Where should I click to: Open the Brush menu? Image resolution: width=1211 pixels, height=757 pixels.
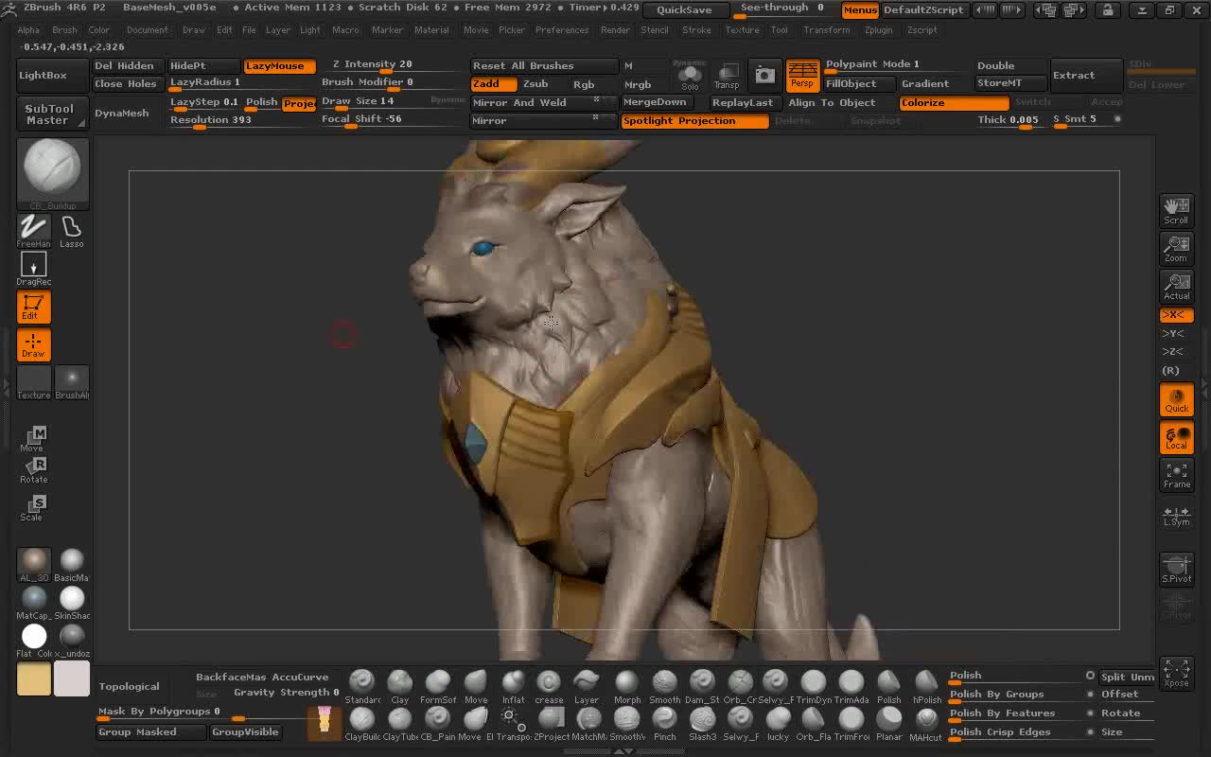tap(64, 30)
